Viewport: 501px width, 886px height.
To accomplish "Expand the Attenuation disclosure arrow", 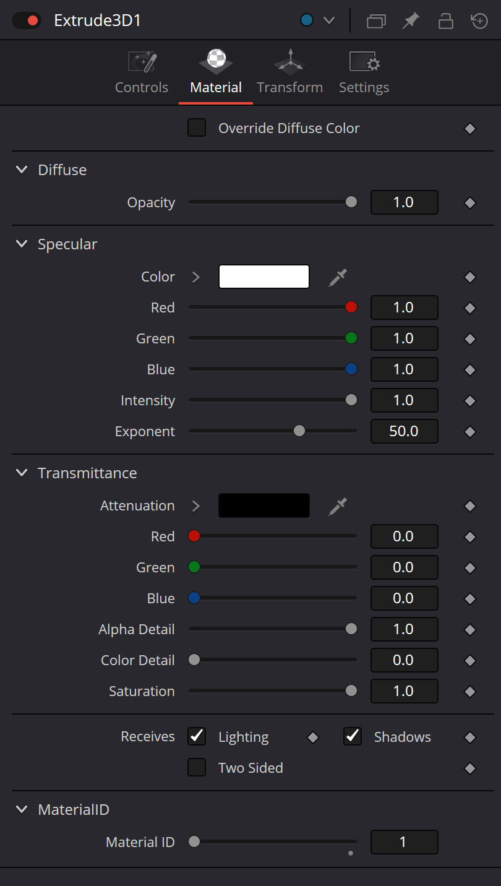I will tap(196, 506).
